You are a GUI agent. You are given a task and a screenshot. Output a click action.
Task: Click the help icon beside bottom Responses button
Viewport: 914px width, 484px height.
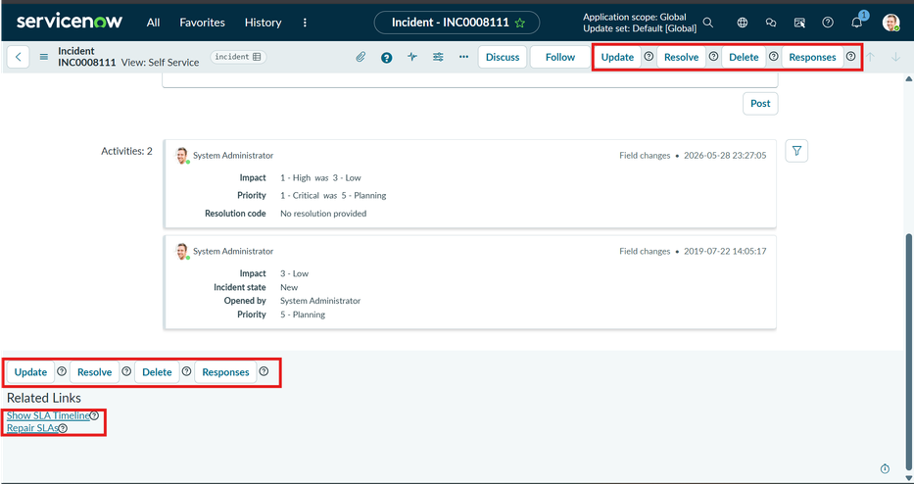pyautogui.click(x=265, y=371)
